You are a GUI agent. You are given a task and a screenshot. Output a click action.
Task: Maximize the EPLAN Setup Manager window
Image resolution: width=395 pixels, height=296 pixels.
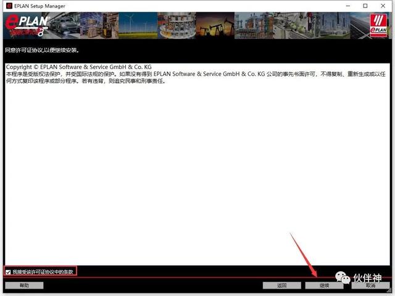point(365,6)
